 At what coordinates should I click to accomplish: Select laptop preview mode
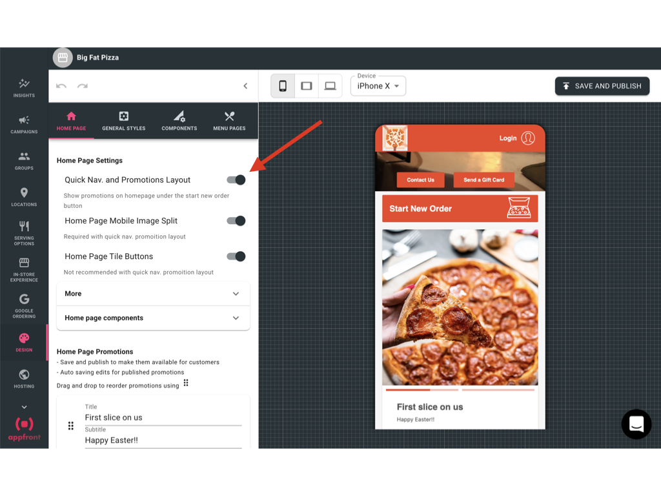point(330,86)
